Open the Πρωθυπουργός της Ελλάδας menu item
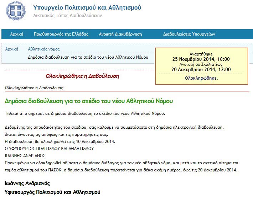The height and width of the screenshot is (197, 253). pos(61,34)
